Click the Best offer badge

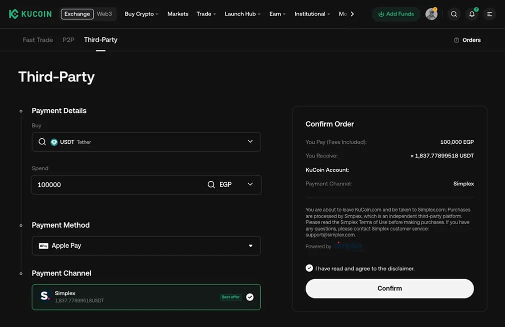click(231, 297)
